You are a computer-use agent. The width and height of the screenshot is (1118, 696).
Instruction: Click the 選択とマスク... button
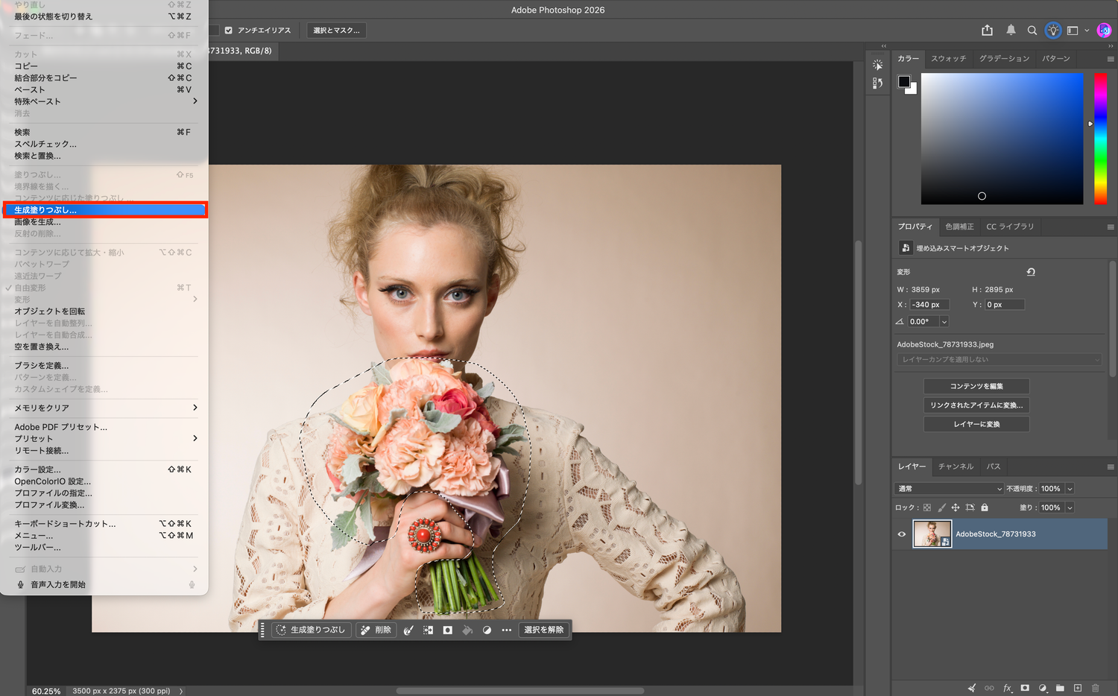(336, 31)
